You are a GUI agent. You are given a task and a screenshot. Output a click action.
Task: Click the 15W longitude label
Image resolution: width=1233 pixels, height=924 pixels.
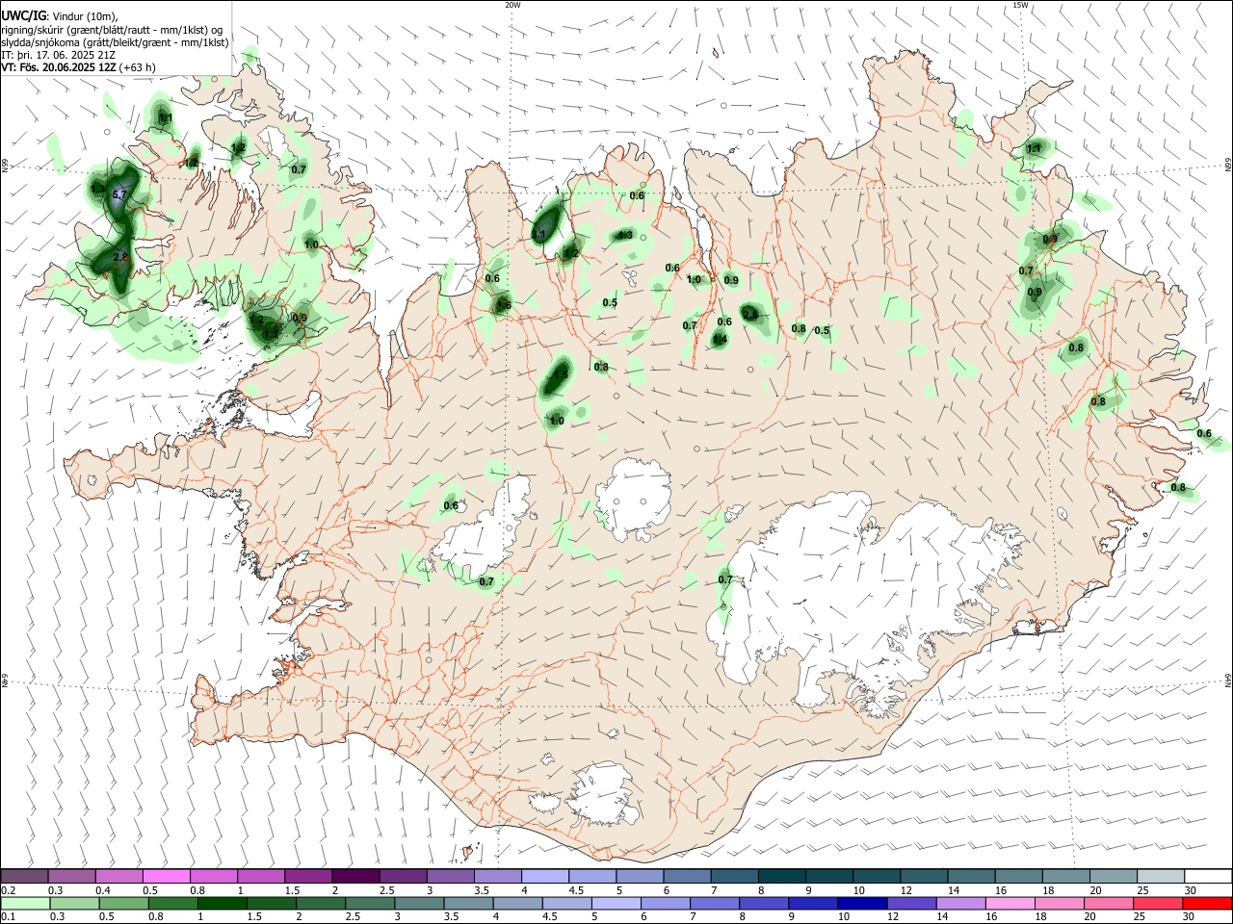pyautogui.click(x=1021, y=5)
